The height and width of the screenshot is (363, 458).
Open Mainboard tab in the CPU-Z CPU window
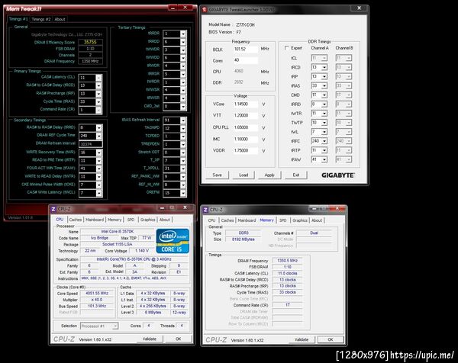(x=95, y=220)
